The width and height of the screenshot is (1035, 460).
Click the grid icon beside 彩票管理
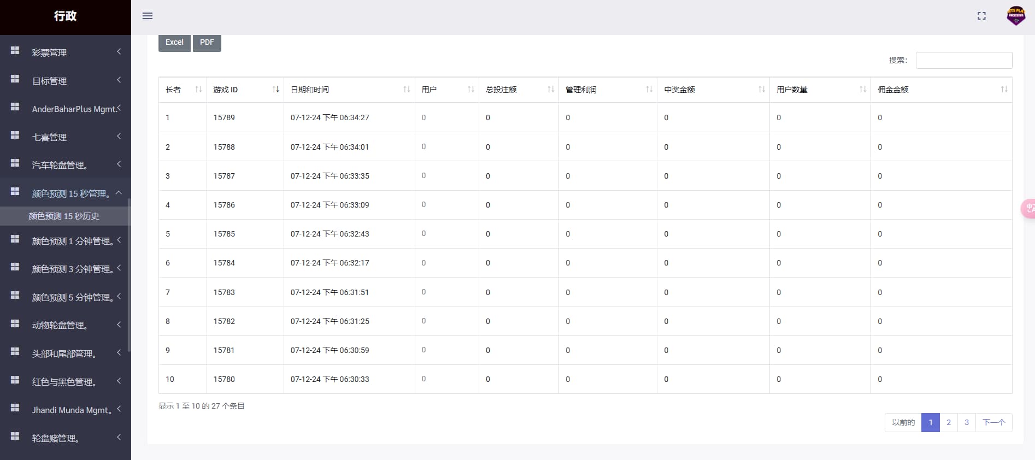click(x=15, y=51)
